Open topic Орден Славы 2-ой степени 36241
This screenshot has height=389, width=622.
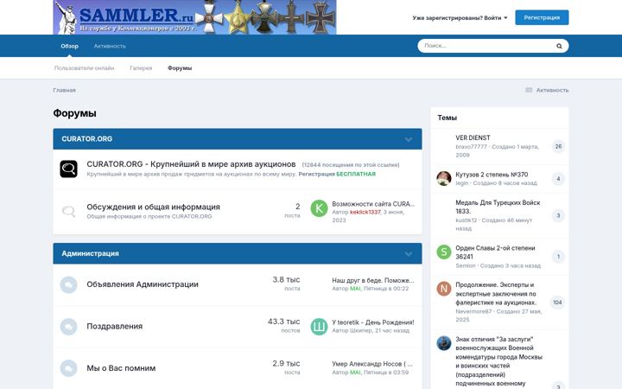(x=495, y=252)
